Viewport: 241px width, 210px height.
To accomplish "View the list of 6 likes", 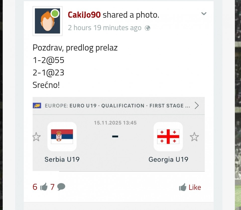I will point(35,187).
